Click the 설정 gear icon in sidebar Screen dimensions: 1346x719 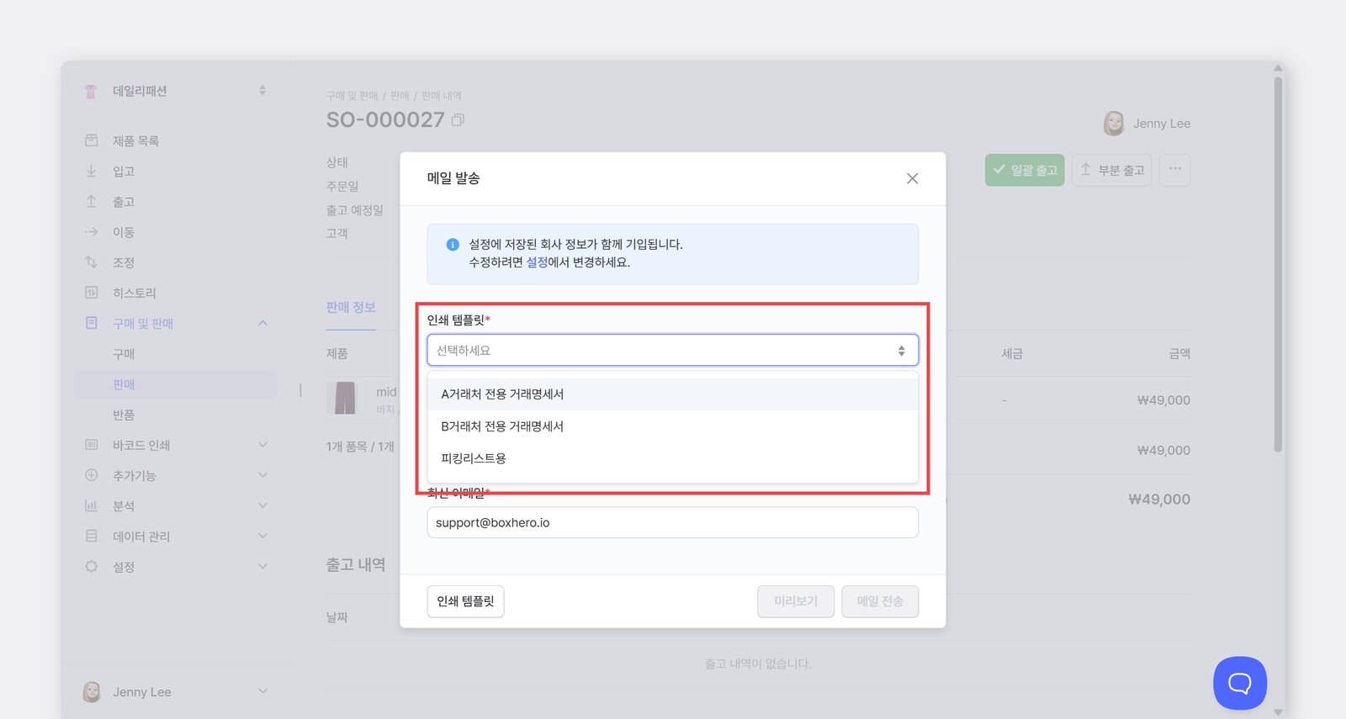pyautogui.click(x=92, y=566)
